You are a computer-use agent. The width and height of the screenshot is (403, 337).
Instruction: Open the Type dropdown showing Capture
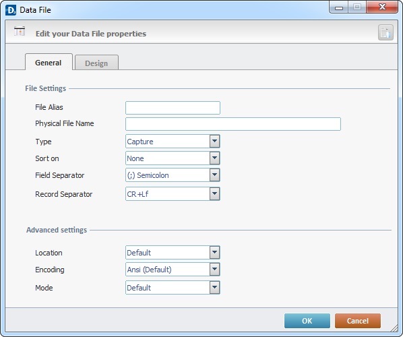pyautogui.click(x=214, y=142)
